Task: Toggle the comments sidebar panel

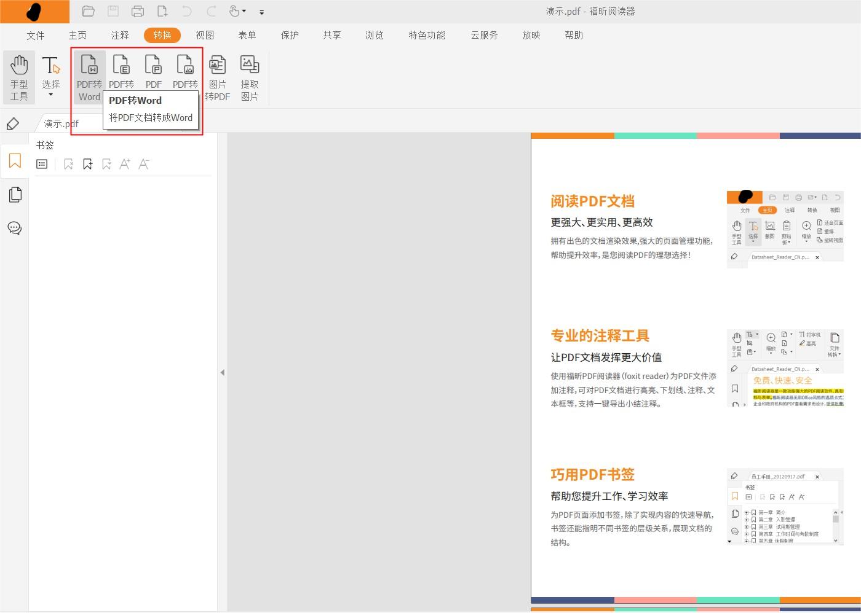Action: click(15, 228)
